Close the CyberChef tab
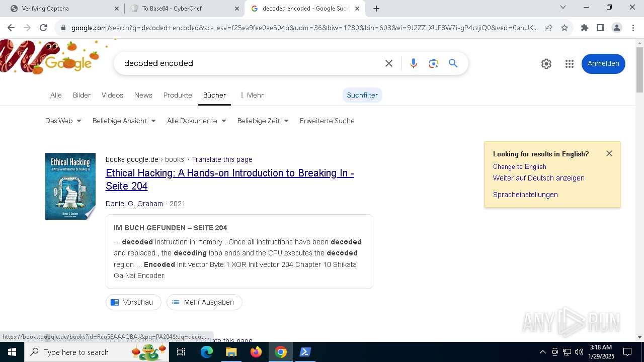The width and height of the screenshot is (644, 362). click(237, 9)
